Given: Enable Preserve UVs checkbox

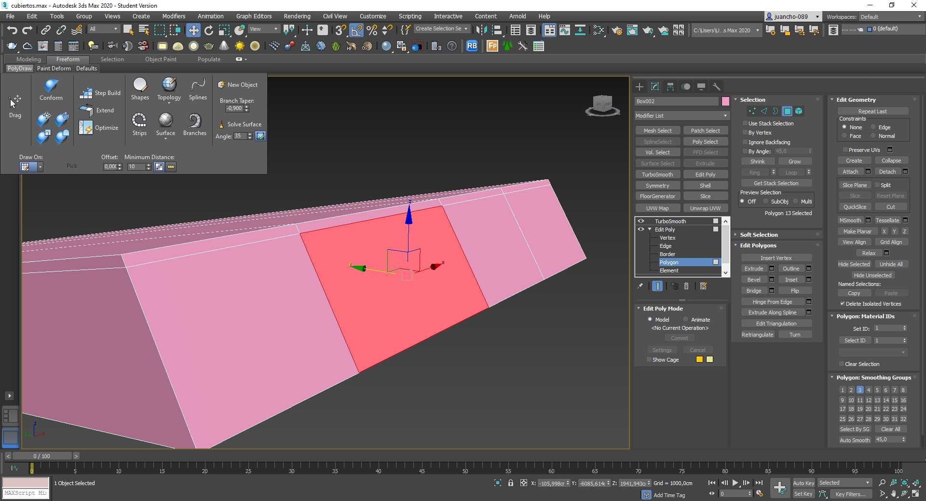Looking at the screenshot, I should click(x=845, y=150).
